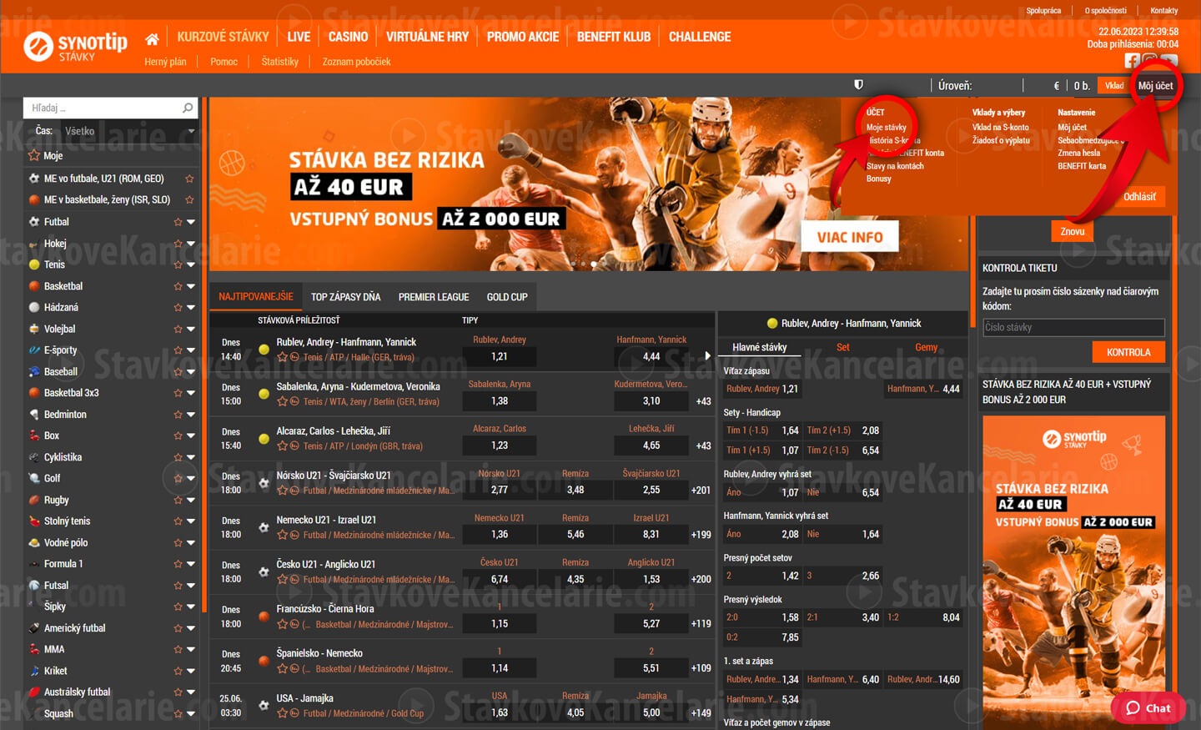This screenshot has width=1201, height=730.
Task: Click the Odhlásiť logout button
Action: [x=1139, y=197]
